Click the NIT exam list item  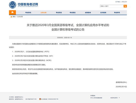(32, 56)
